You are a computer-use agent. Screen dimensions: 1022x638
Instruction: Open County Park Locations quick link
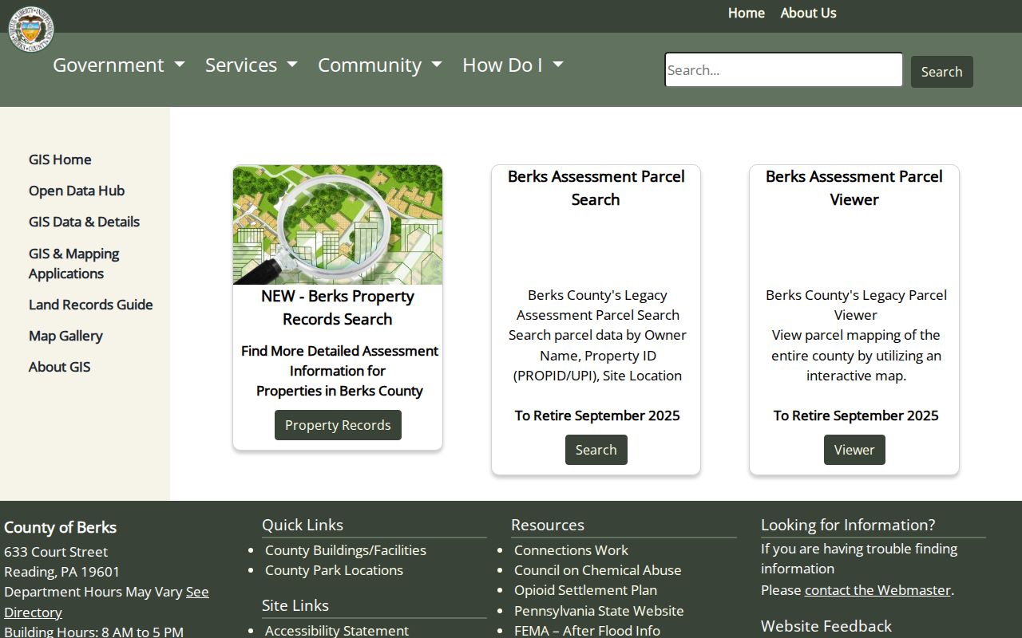[334, 570]
